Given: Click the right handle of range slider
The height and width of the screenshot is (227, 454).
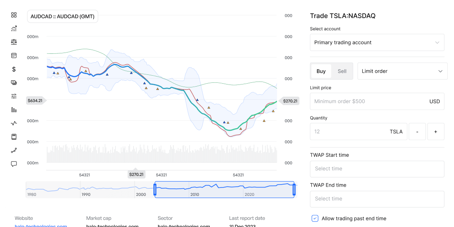Looking at the screenshot, I should coord(294,190).
